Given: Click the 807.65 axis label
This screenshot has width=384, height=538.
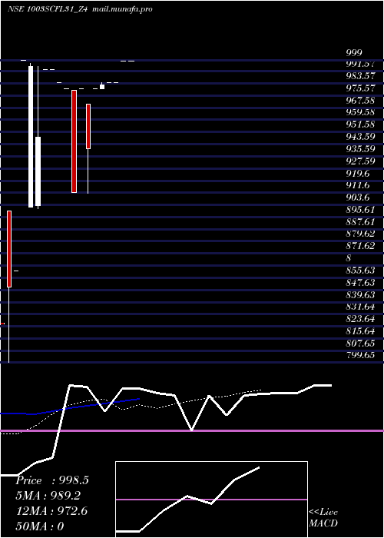Looking at the screenshot, I should [360, 343].
